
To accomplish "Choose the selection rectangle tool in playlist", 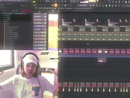I will (x=51, y=8).
